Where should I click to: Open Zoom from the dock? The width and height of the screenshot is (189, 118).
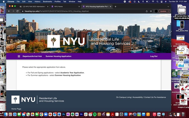point(46,114)
